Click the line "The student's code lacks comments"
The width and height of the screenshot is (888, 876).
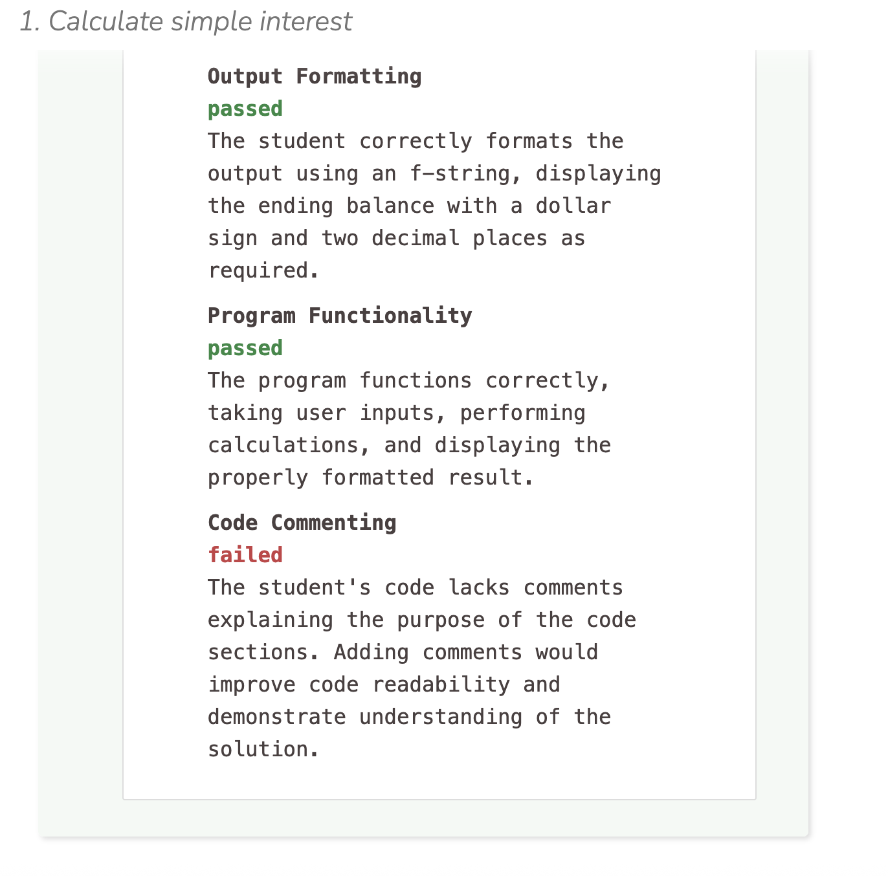[x=416, y=587]
